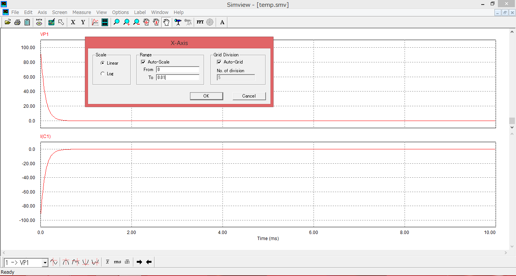The height and width of the screenshot is (276, 516).
Task: Click the Y axis toolbar icon
Action: (83, 22)
